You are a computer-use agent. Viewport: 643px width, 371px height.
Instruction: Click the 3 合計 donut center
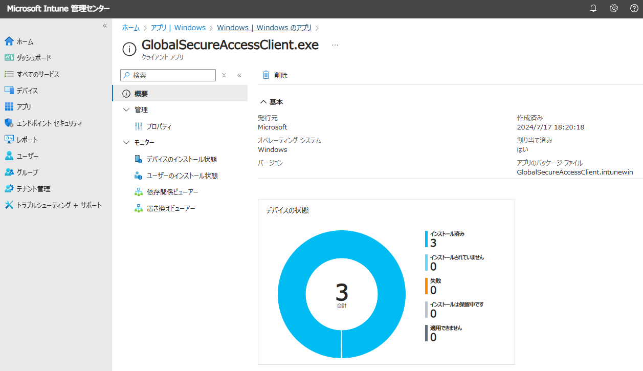point(342,295)
